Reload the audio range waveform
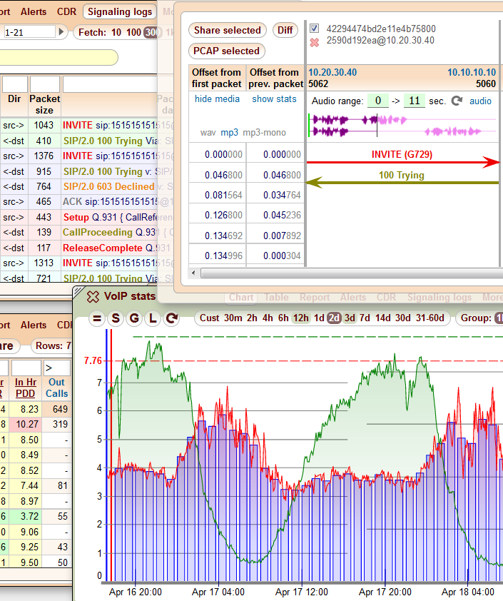 [457, 101]
